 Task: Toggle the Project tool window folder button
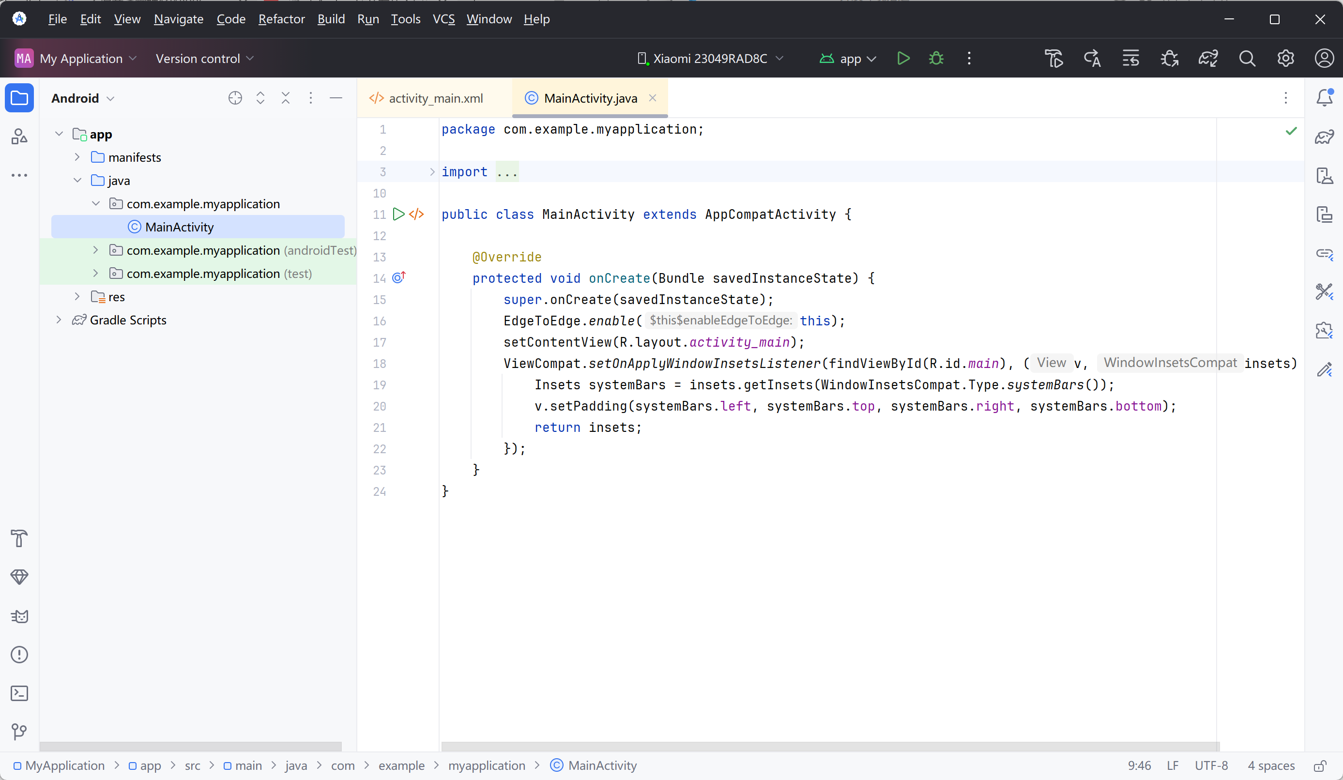(x=19, y=98)
